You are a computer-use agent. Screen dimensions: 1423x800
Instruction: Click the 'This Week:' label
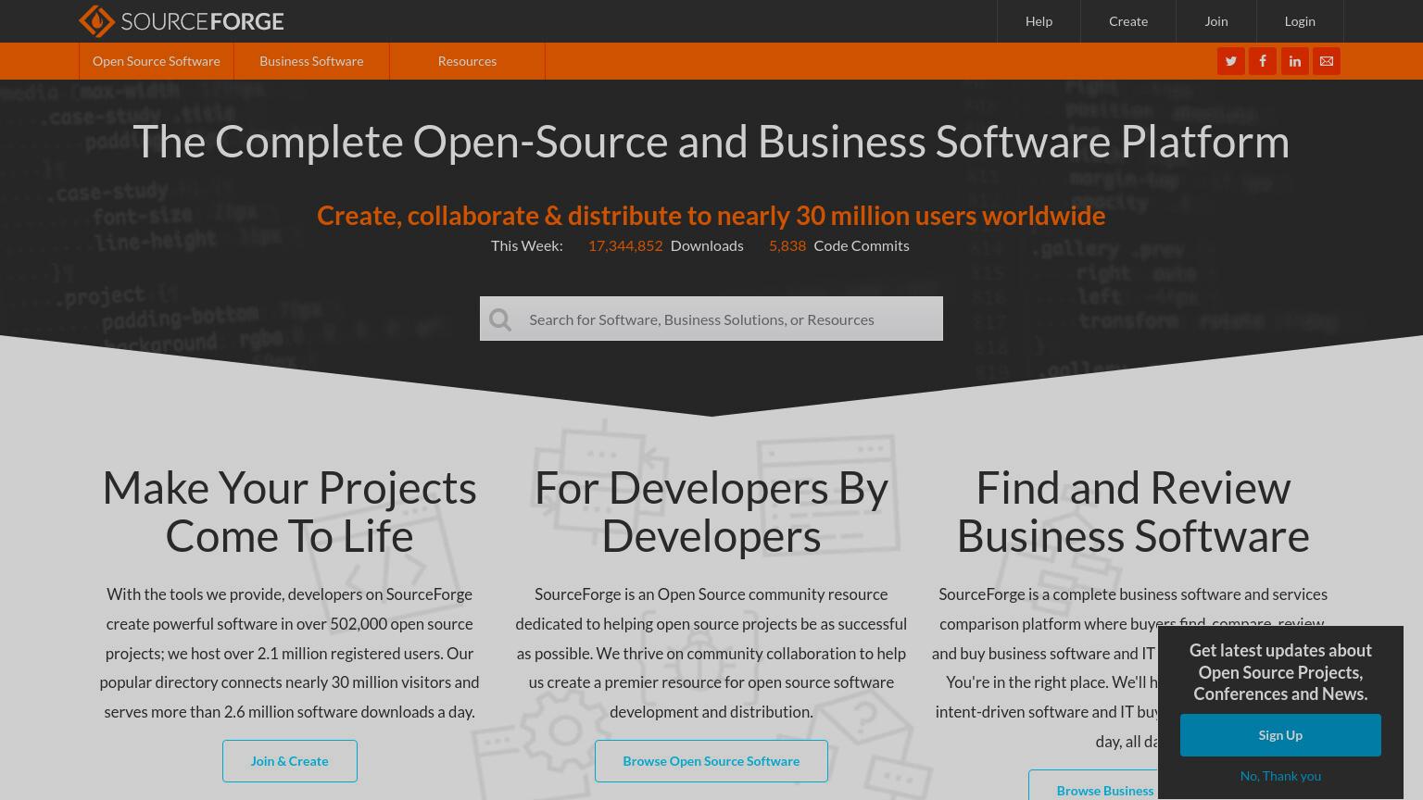point(527,245)
